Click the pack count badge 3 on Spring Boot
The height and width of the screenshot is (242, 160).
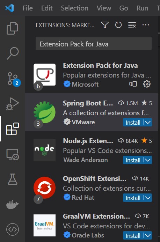[38, 124]
